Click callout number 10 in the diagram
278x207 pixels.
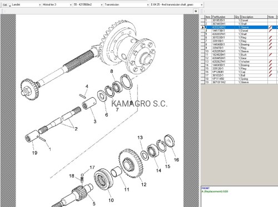pyautogui.click(x=111, y=200)
